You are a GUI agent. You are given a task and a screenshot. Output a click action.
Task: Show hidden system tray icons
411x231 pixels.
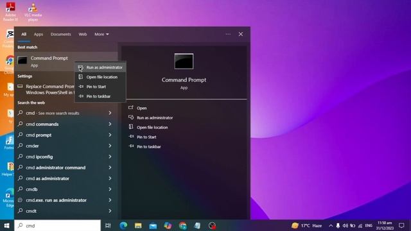331,225
